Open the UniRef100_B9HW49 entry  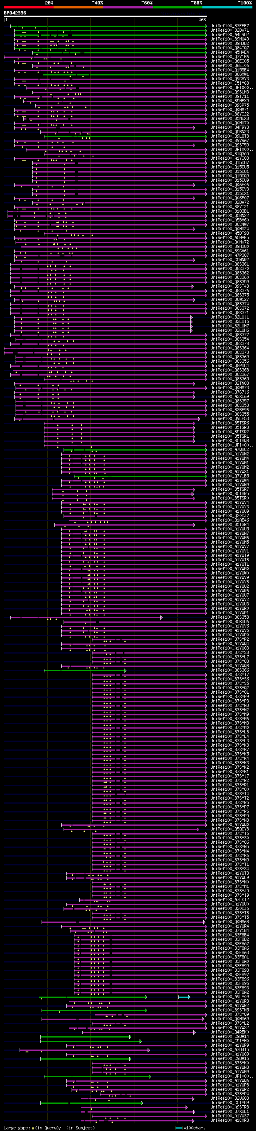tap(230, 39)
